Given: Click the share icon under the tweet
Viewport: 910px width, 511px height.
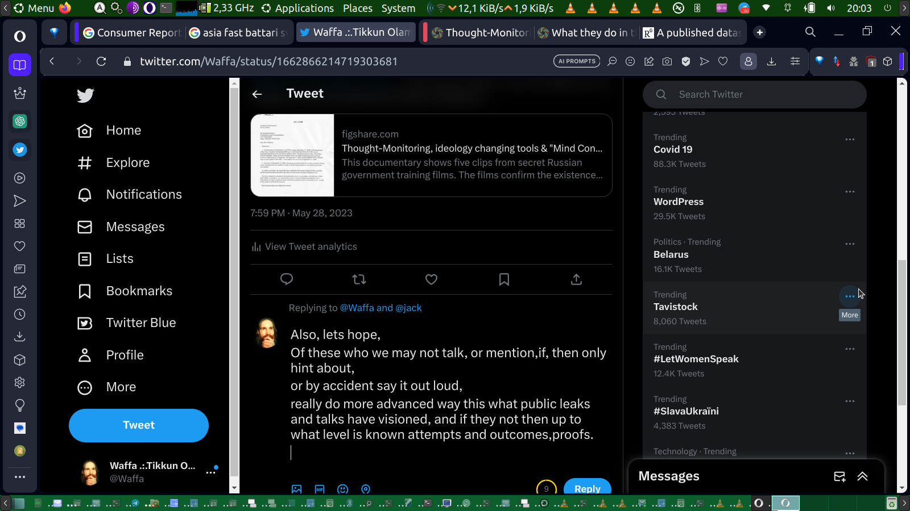Looking at the screenshot, I should tap(576, 279).
